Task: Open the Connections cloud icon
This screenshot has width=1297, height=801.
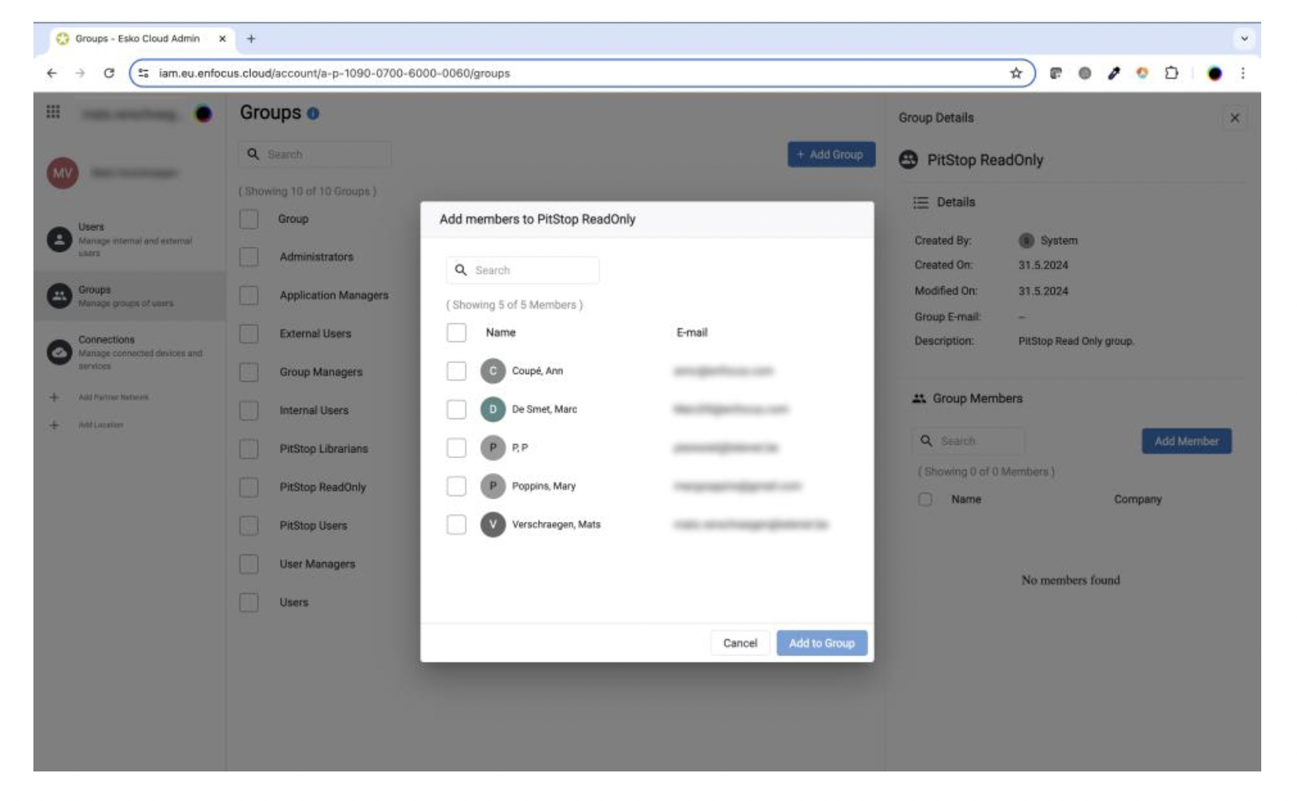Action: point(59,352)
